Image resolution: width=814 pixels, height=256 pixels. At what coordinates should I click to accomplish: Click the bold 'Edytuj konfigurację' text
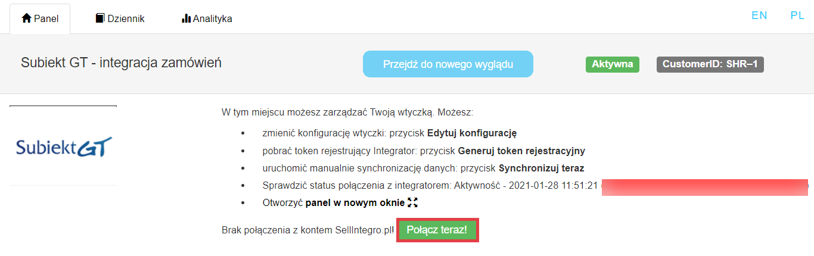(x=472, y=133)
